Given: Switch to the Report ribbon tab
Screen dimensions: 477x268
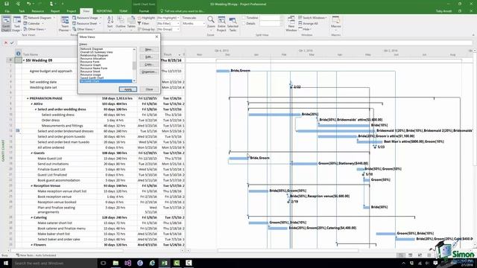Looking at the screenshot, I should [x=55, y=11].
